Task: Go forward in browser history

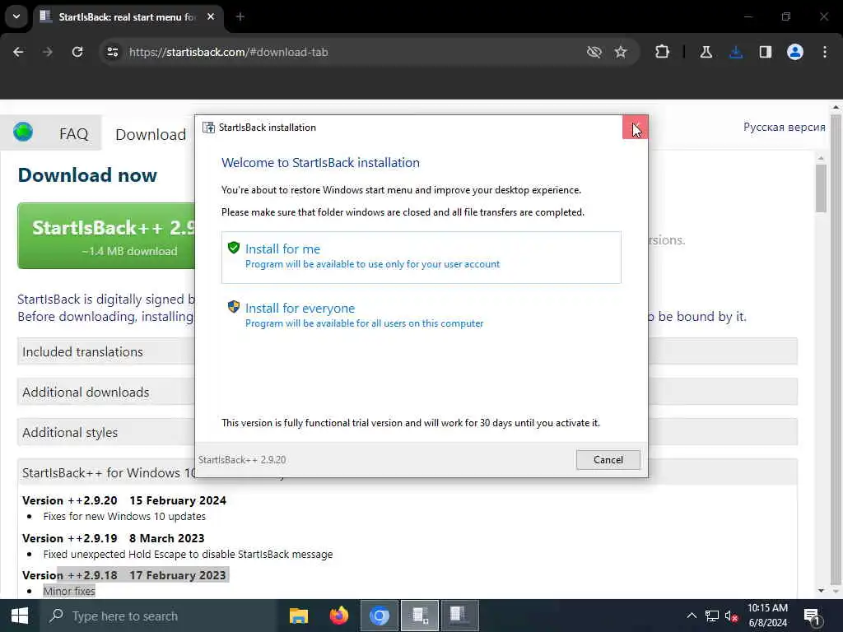Action: pos(48,52)
